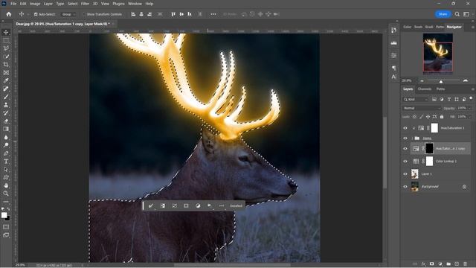Select the Brush tool
The width and height of the screenshot is (476, 268).
click(6, 97)
